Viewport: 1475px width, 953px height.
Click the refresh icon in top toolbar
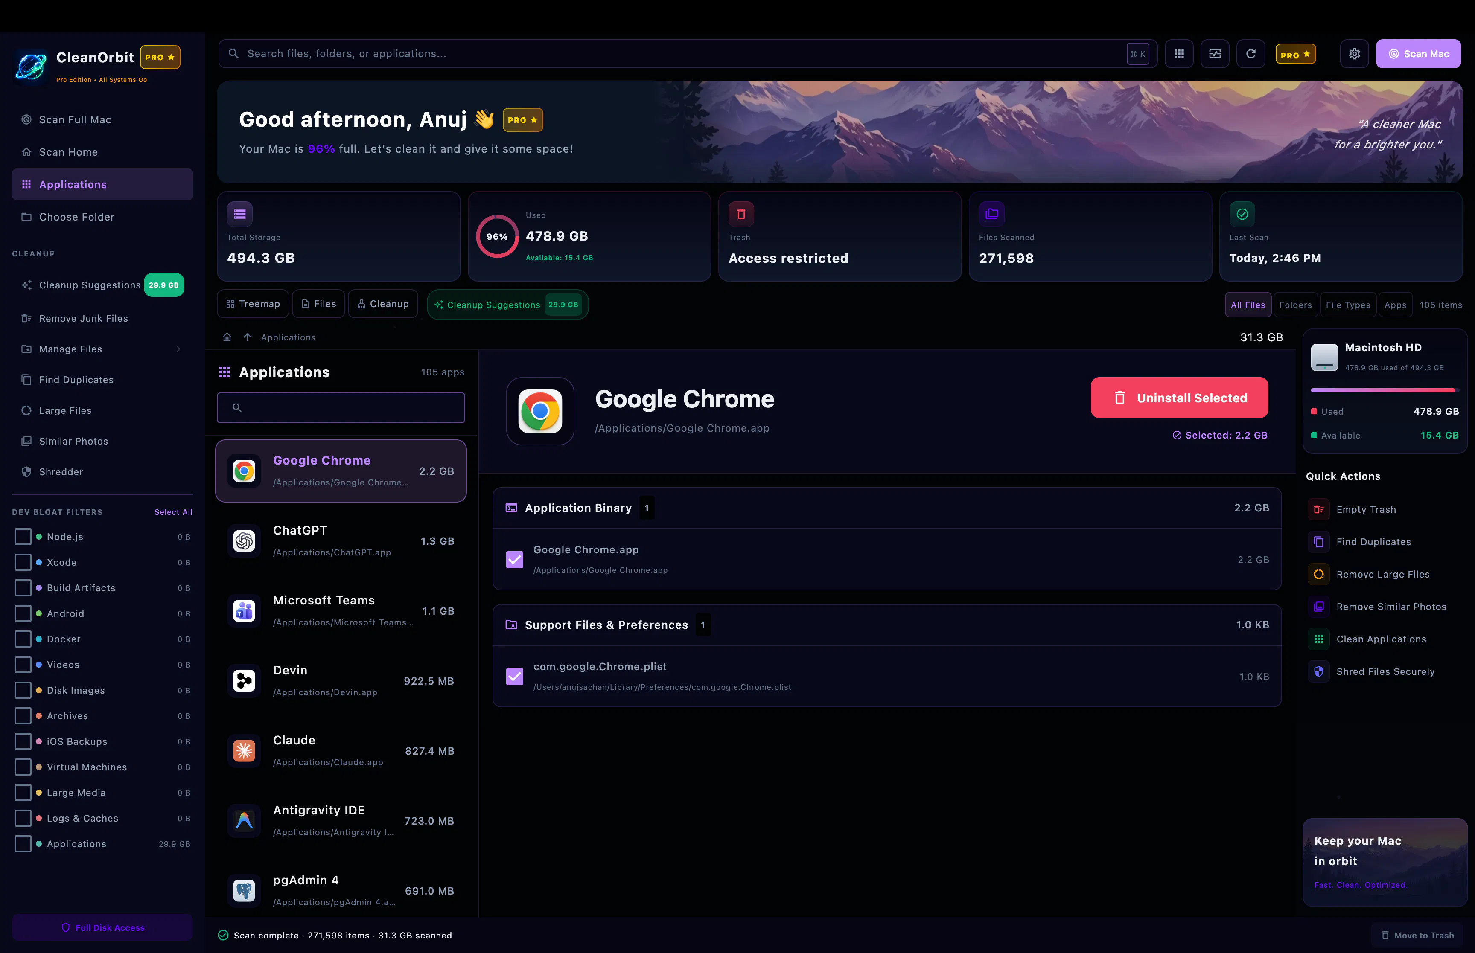point(1251,54)
